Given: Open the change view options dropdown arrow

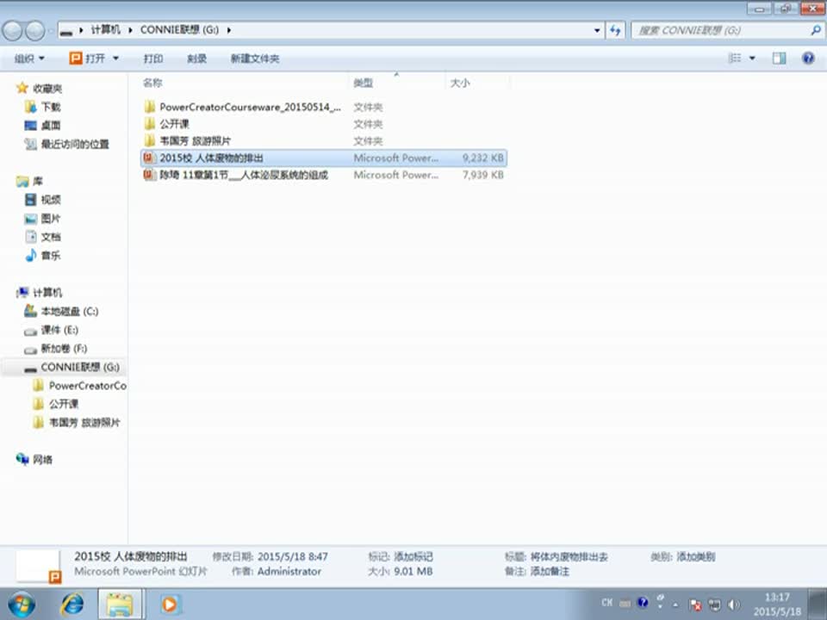Looking at the screenshot, I should pos(752,59).
